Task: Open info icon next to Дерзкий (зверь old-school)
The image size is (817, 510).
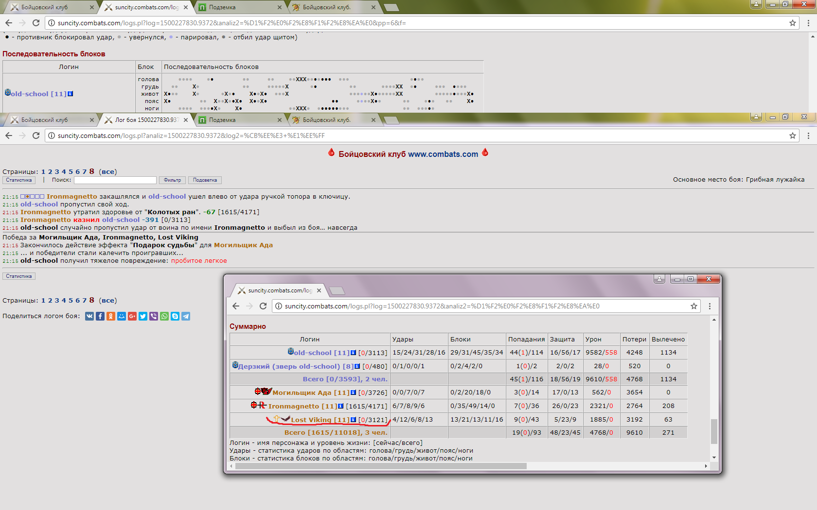Action: (357, 366)
